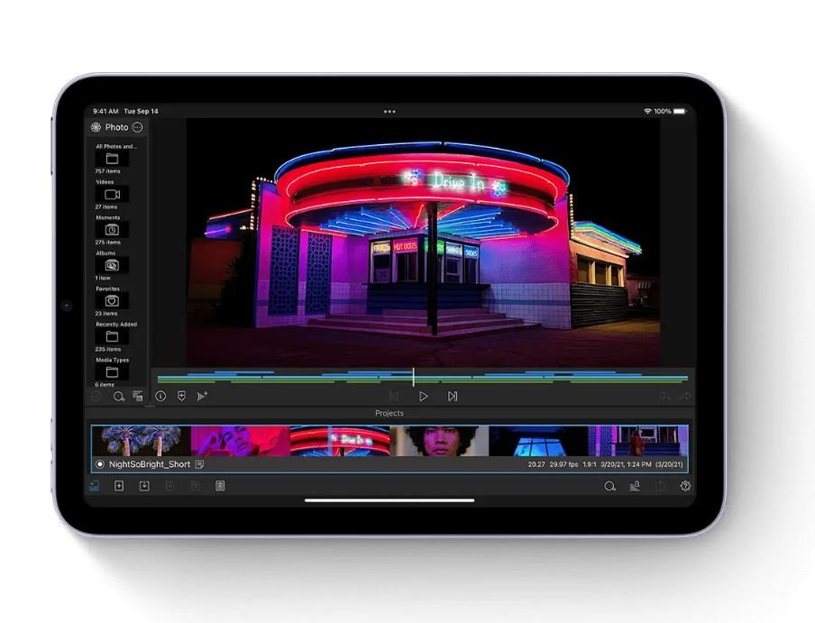Open the Photo source options ellipsis menu
This screenshot has width=815, height=623.
pos(137,127)
